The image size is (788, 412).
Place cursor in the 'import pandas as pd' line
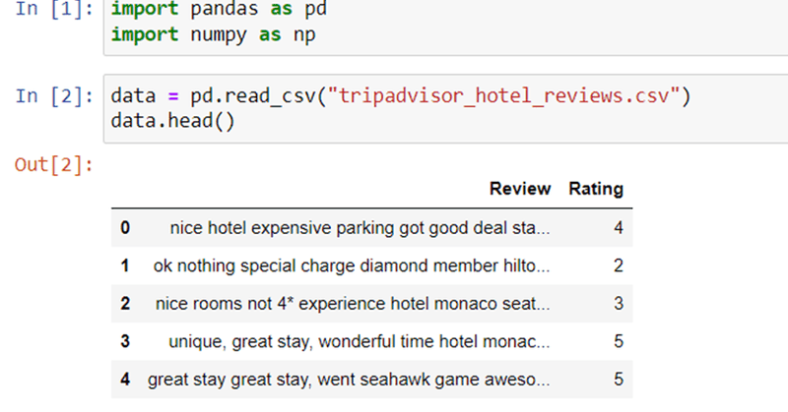click(219, 11)
